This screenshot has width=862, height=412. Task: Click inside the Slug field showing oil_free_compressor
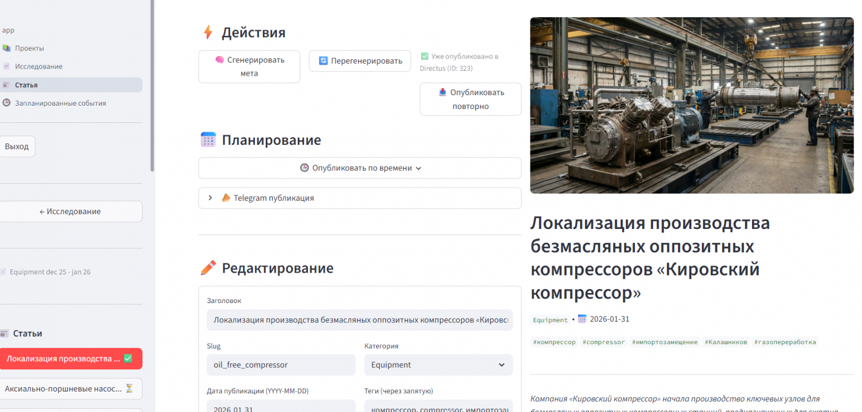click(281, 365)
